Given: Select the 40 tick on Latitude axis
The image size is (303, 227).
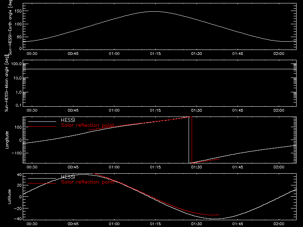Looking at the screenshot, I should click(x=19, y=175).
